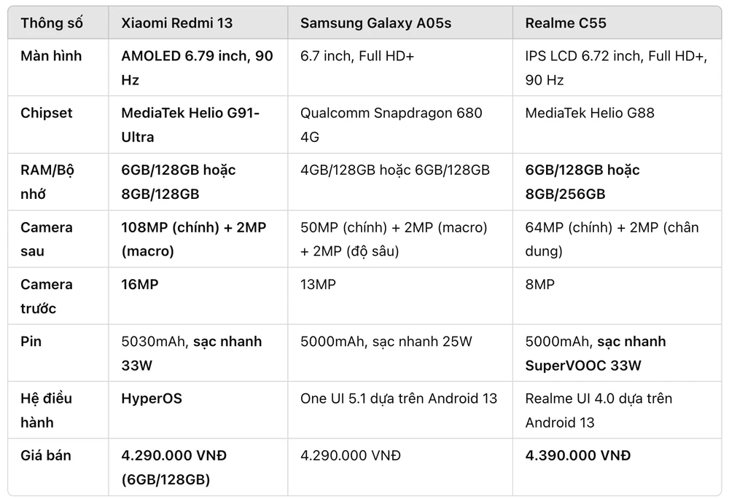Viewport: 729px width, 499px height.
Task: Click the 'HyperOS' cell
Action: click(152, 398)
